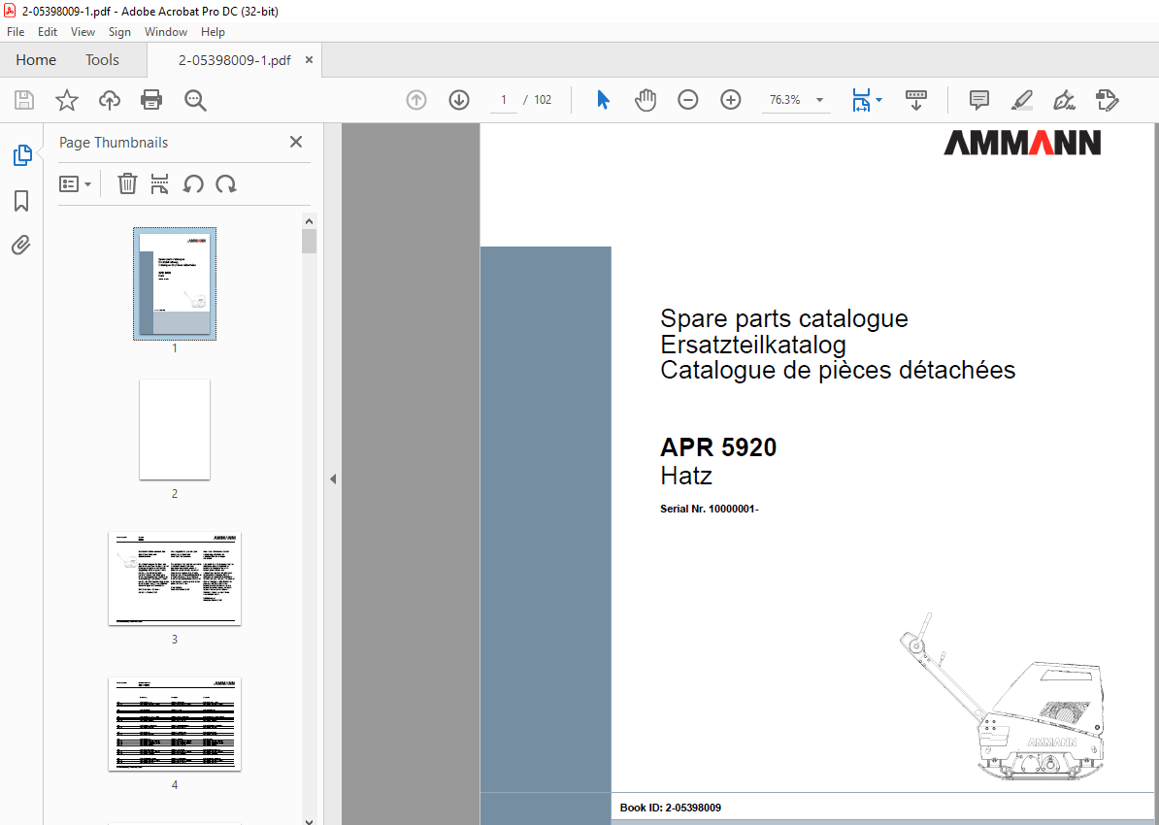Screen dimensions: 1159x825
Task: Click the 'Serial Nr. 10000001-' text
Action: pos(710,509)
